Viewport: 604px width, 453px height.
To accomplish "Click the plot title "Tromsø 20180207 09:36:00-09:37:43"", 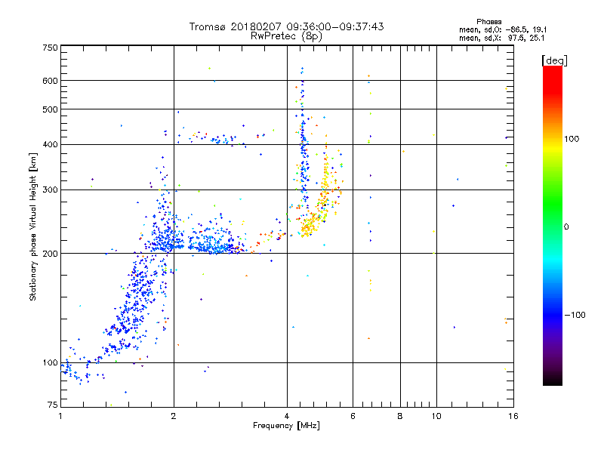I will (x=286, y=26).
